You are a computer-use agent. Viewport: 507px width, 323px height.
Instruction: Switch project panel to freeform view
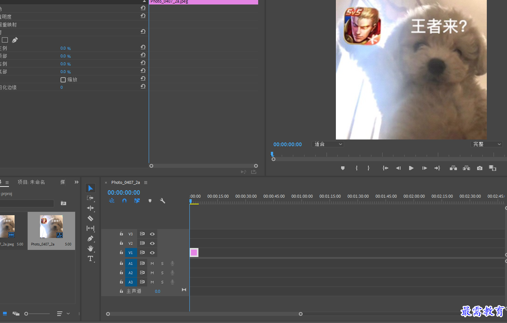click(x=16, y=314)
